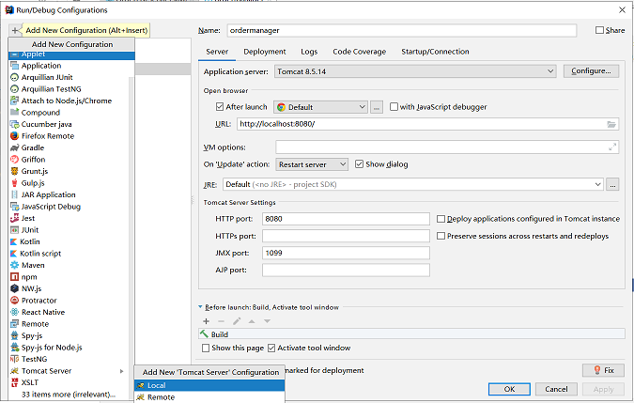Switch to the Deployment tab
634x403 pixels.
265,52
